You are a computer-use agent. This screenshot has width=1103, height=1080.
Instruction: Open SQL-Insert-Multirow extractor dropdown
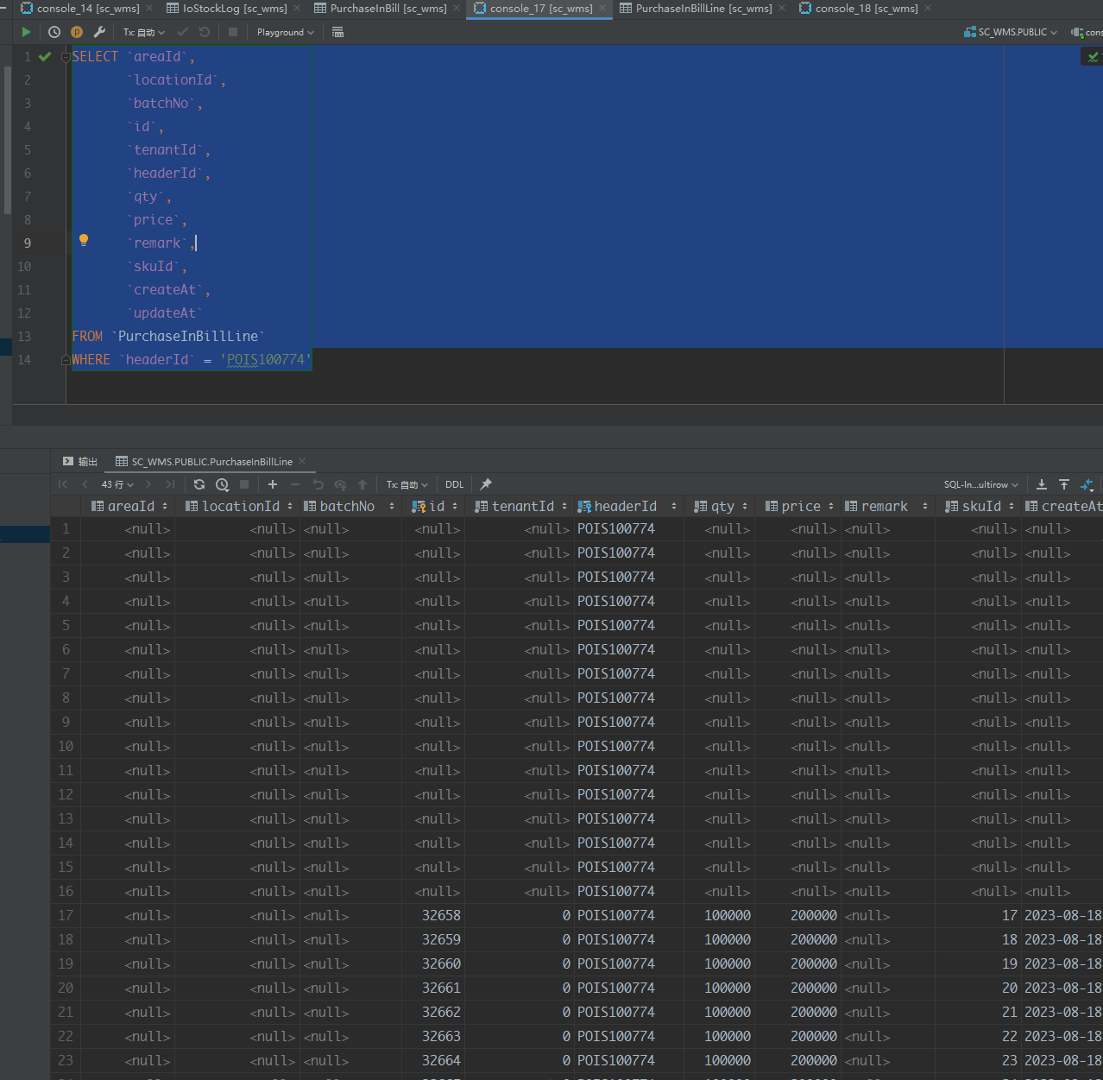click(981, 484)
